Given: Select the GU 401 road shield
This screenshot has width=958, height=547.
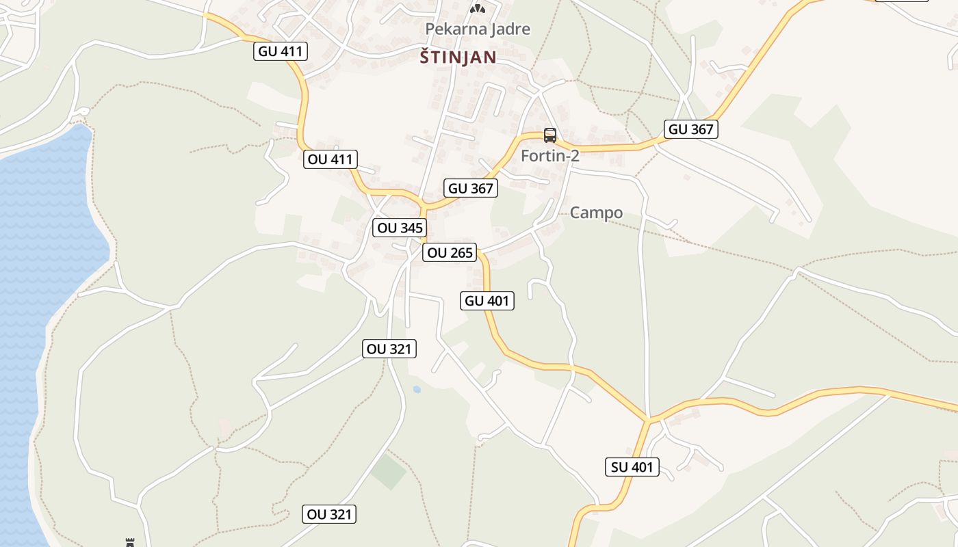Looking at the screenshot, I should [487, 301].
